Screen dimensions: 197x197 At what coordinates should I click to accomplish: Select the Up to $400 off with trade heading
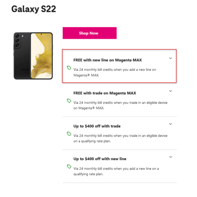tap(97, 126)
